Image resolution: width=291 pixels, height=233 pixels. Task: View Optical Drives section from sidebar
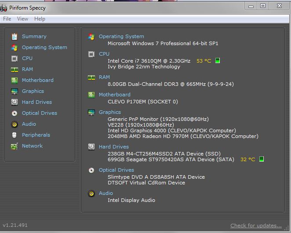[40, 113]
